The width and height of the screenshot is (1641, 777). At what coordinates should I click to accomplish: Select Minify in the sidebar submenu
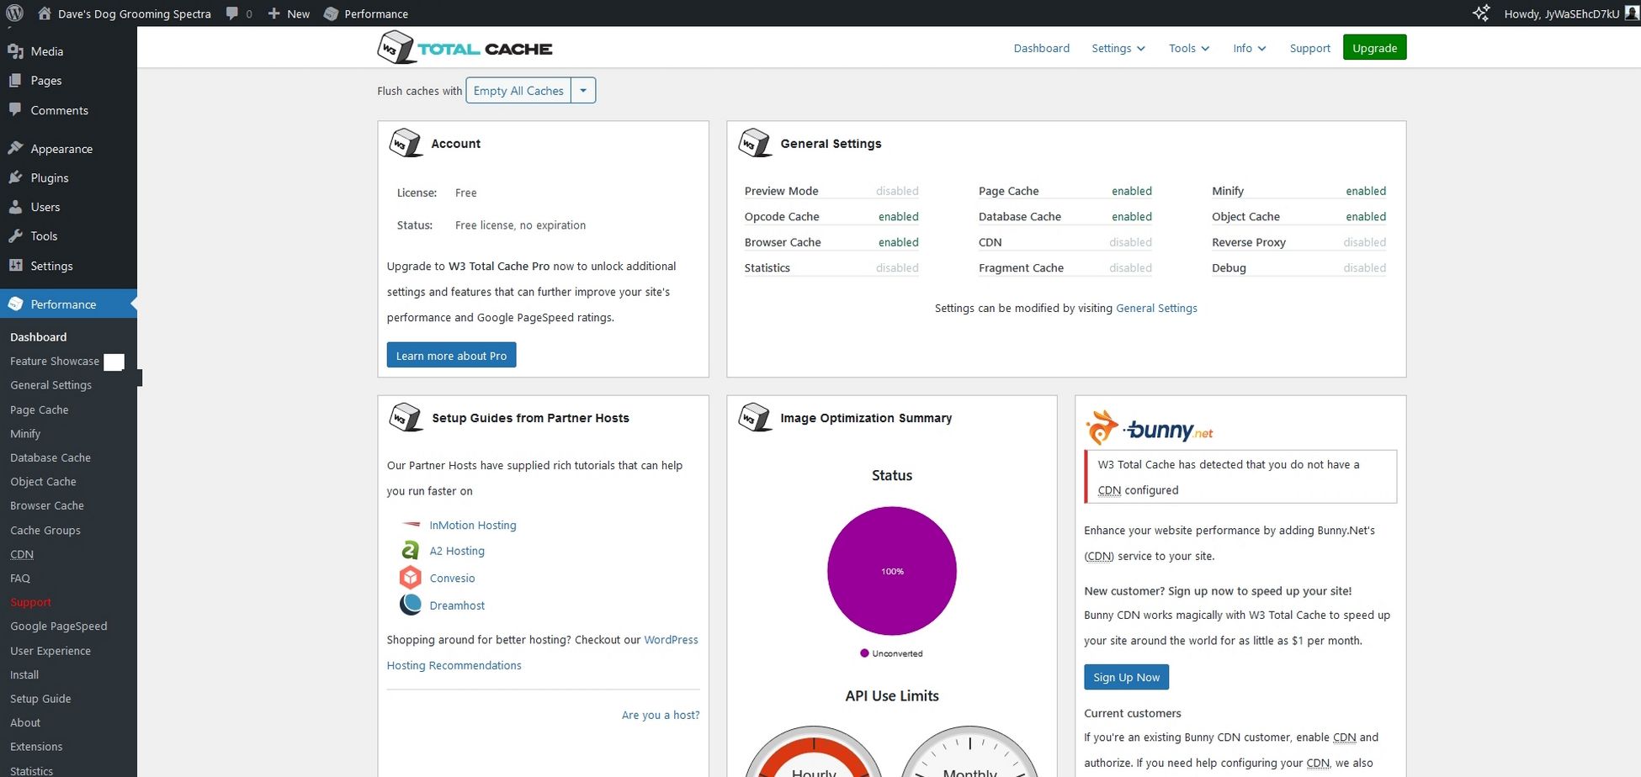(x=25, y=434)
